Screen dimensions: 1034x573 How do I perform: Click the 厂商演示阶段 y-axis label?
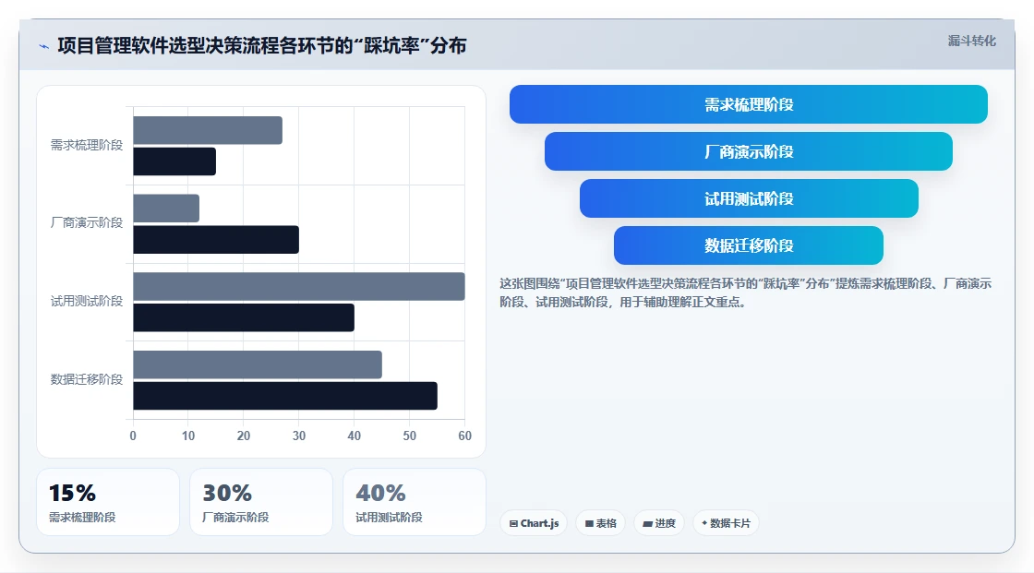pos(87,223)
